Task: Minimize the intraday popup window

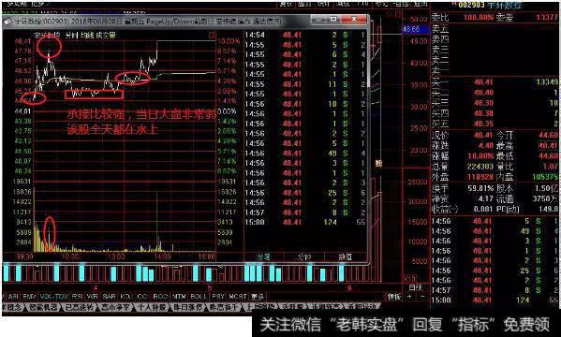Action: click(317, 20)
